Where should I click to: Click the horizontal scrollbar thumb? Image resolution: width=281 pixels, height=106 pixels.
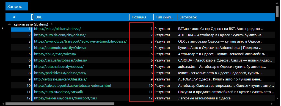tap(60, 104)
